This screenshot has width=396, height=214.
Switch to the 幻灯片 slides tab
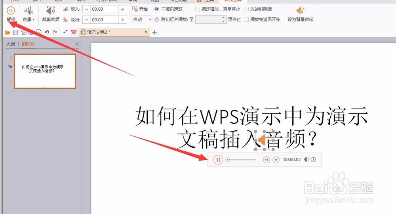click(28, 44)
